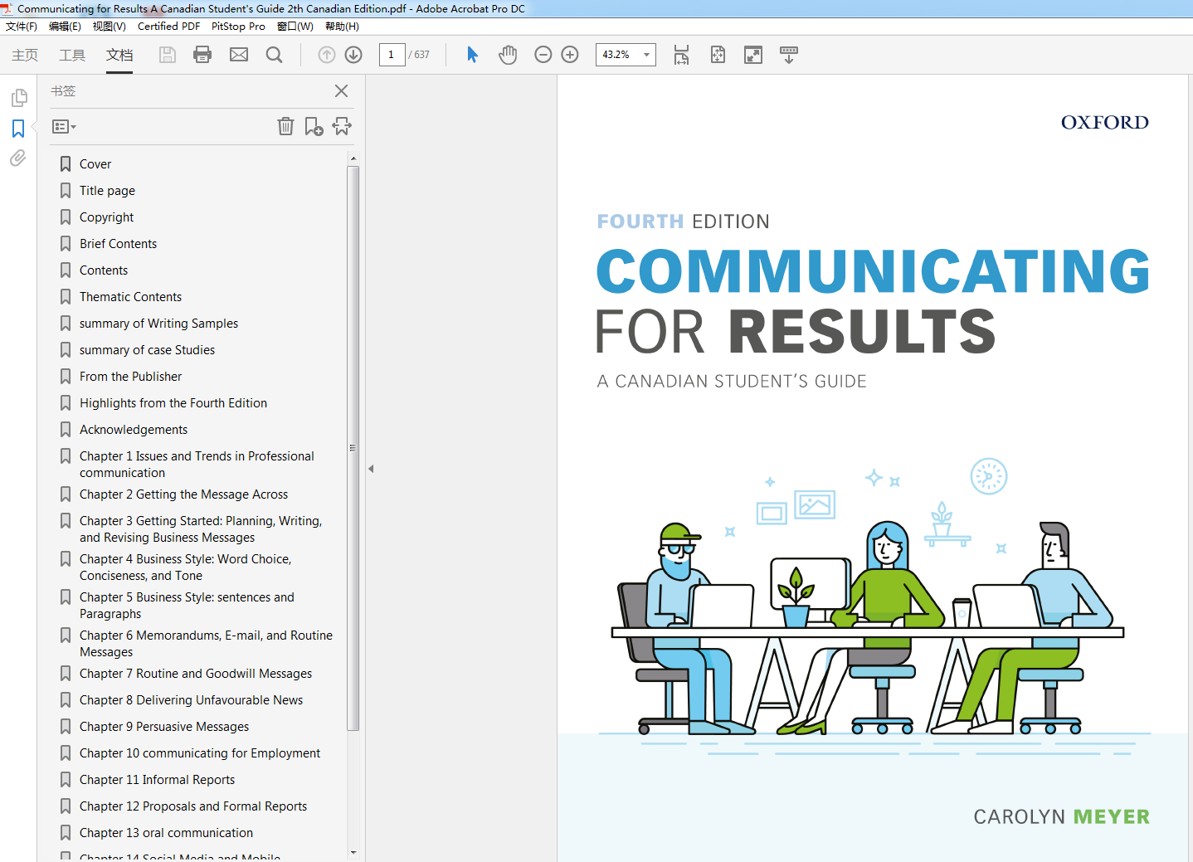Image resolution: width=1193 pixels, height=862 pixels.
Task: Open Chapter 8 Delivering Unfavourable News
Action: [x=191, y=700]
